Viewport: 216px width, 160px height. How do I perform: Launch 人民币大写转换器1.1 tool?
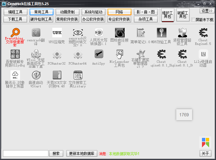[99, 33]
